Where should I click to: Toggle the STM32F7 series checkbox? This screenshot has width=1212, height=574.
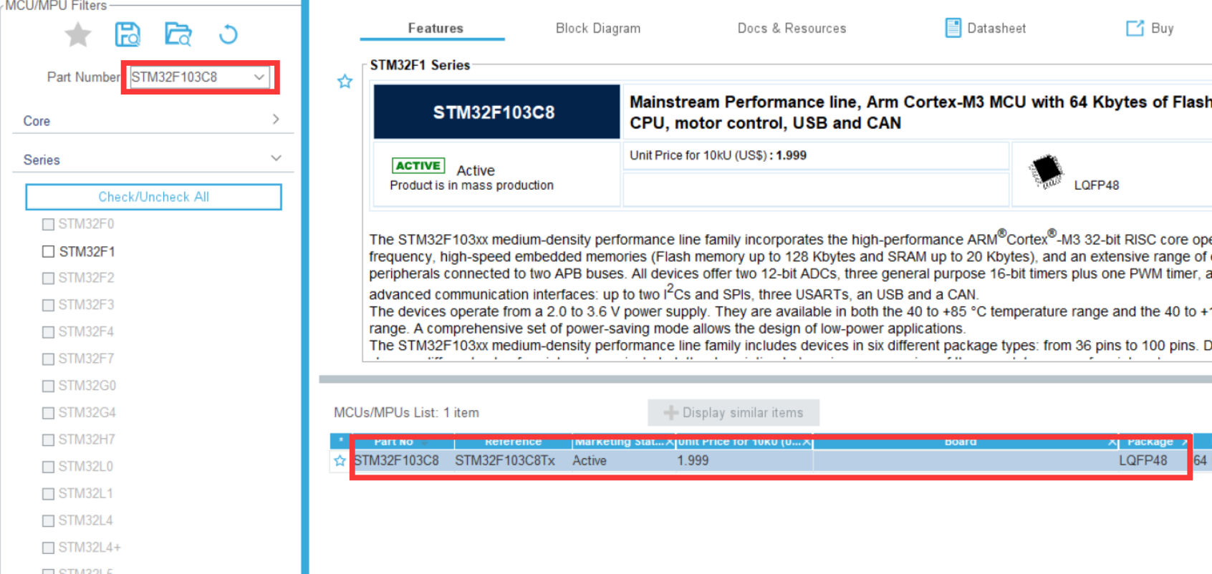pos(48,359)
